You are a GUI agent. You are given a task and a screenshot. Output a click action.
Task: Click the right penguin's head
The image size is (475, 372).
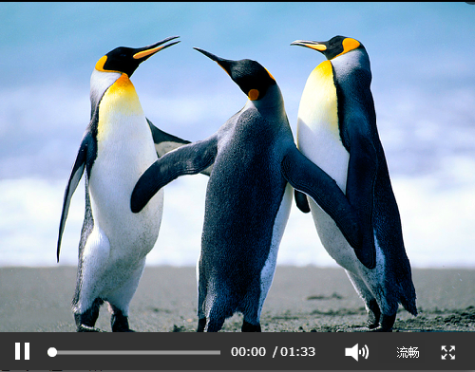point(339,46)
